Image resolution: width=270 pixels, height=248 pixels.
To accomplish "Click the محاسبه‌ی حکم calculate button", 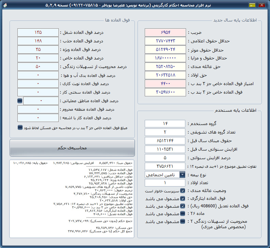I will point(72,148).
